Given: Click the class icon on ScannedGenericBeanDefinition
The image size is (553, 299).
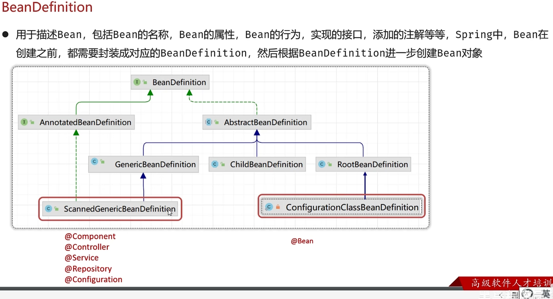Looking at the screenshot, I should coord(49,209).
